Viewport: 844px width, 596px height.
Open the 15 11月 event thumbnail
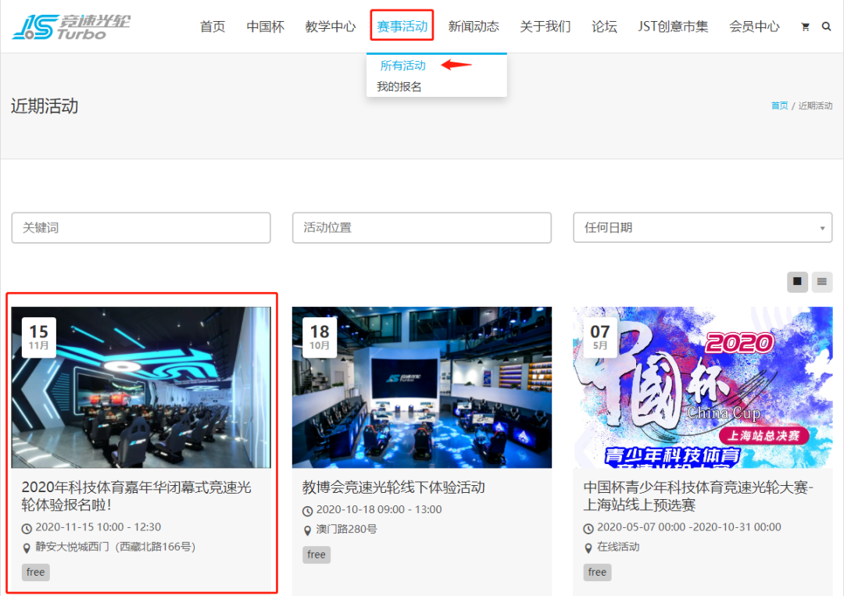141,387
